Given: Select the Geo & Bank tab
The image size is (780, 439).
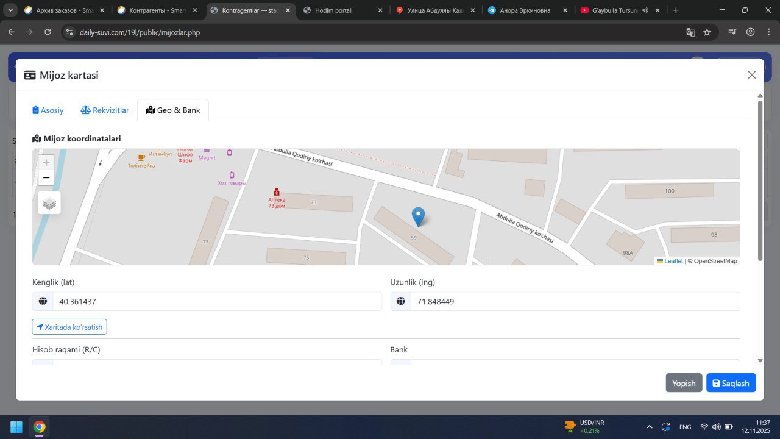Looking at the screenshot, I should 173,110.
